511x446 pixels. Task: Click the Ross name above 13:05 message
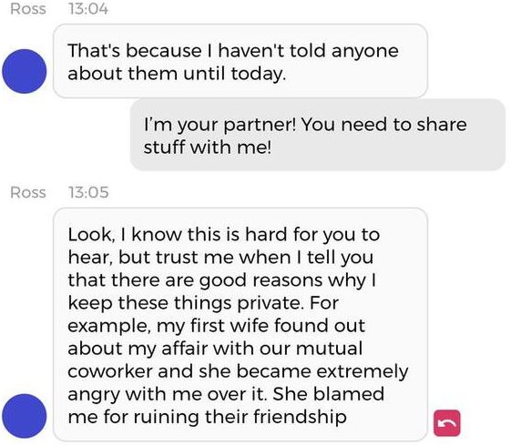[28, 192]
